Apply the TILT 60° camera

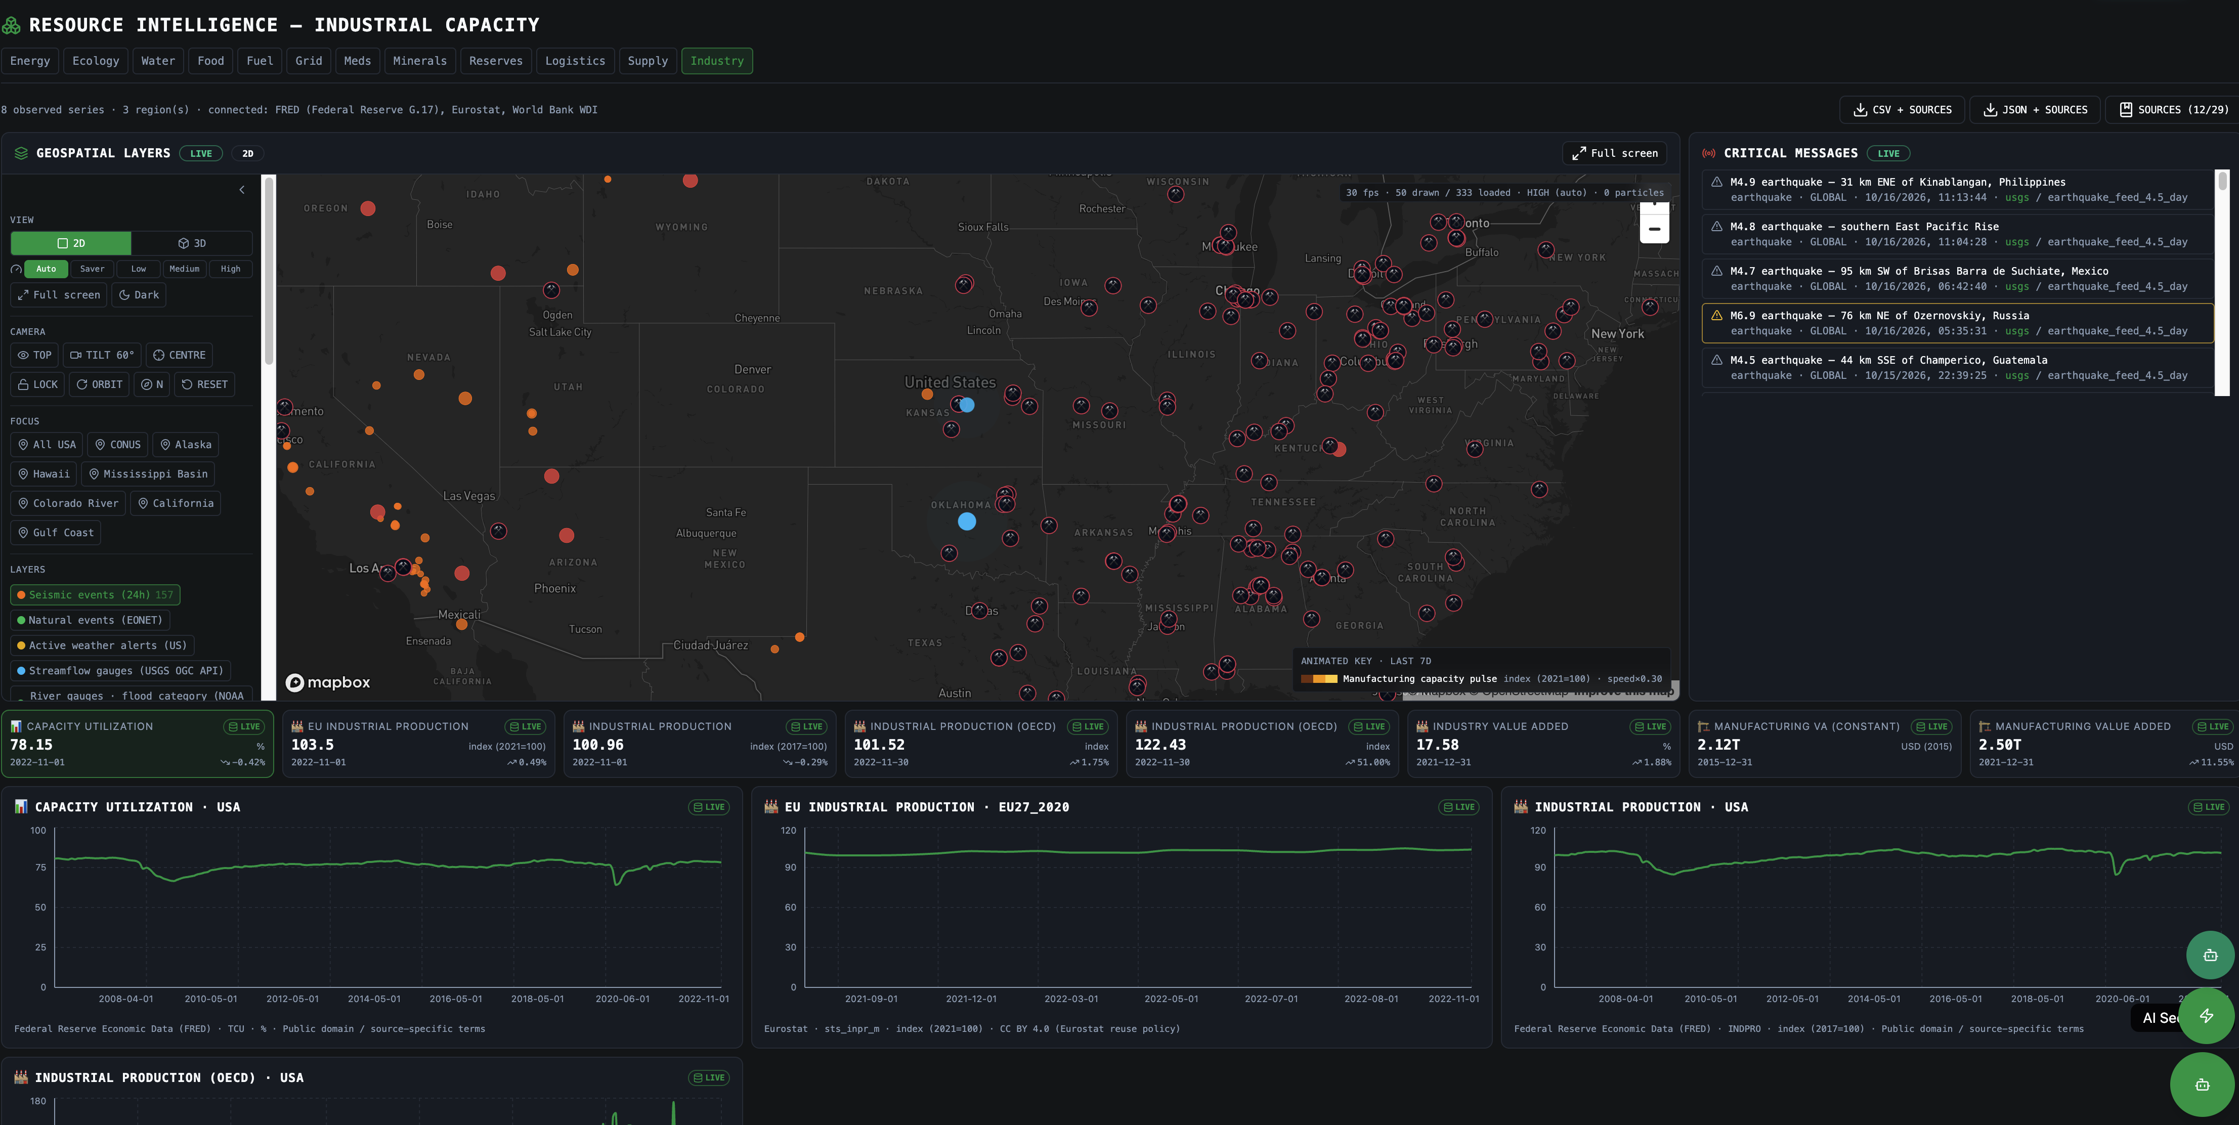[x=103, y=355]
